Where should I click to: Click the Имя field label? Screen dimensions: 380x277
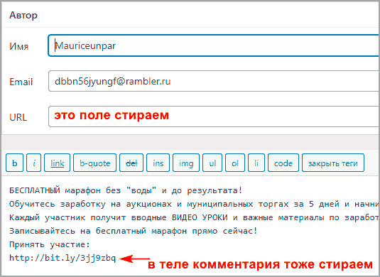pos(19,46)
